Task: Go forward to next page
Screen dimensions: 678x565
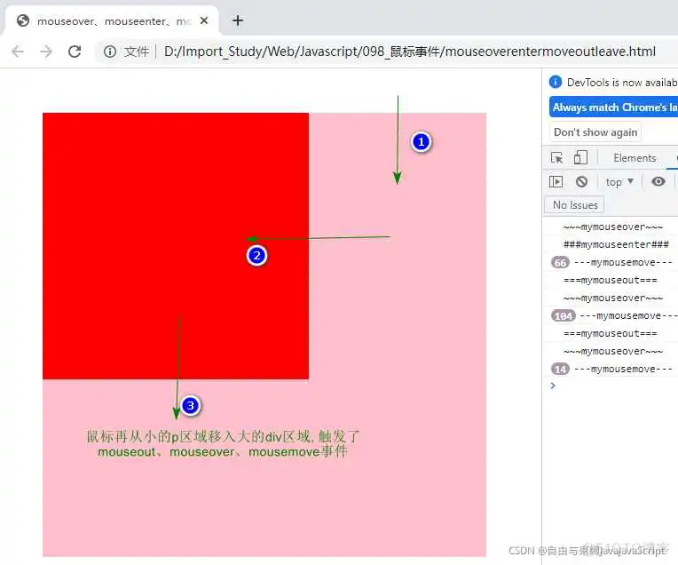Action: pos(46,52)
